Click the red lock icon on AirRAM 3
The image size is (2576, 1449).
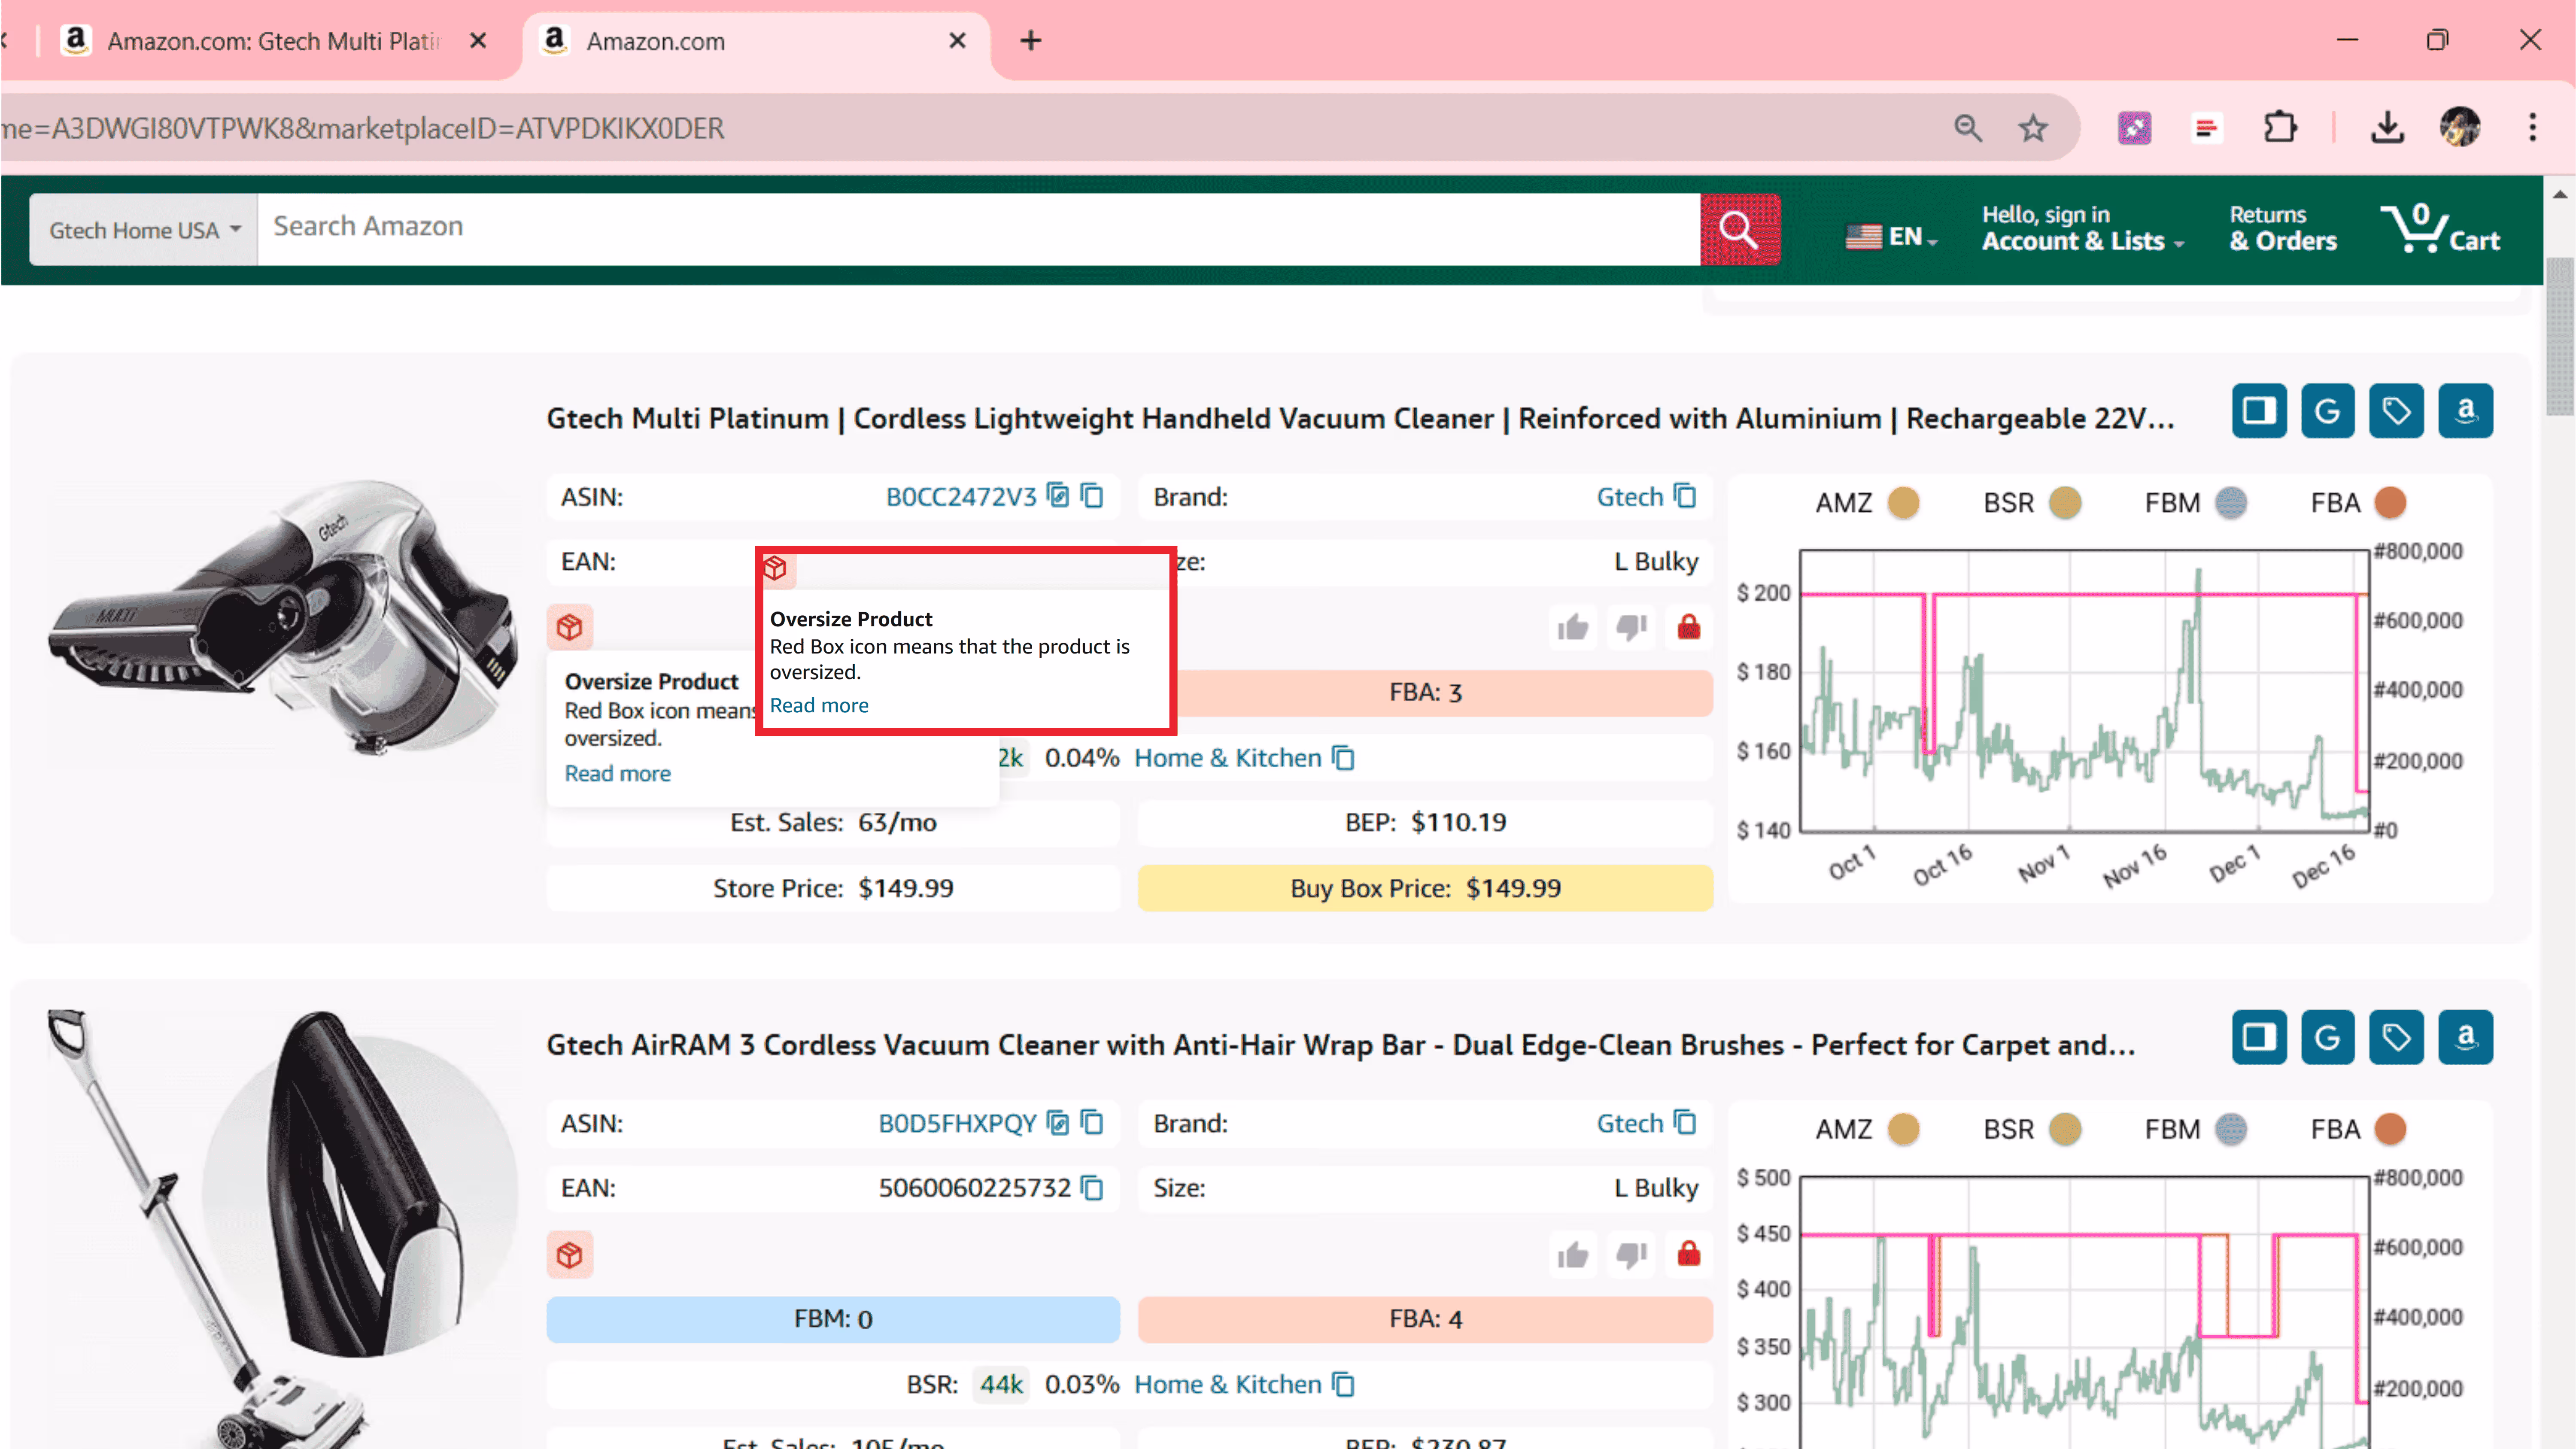pyautogui.click(x=1689, y=1255)
